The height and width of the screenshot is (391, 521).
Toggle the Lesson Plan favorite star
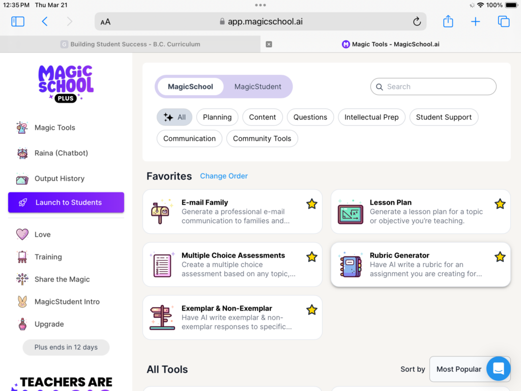pyautogui.click(x=500, y=204)
